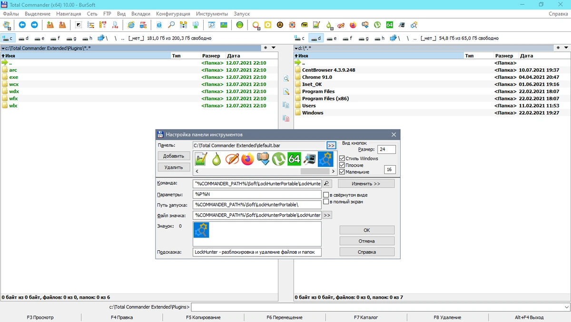This screenshot has height=322, width=571.
Task: Open the command line dropdown arrow at the bottom
Action: coord(566,307)
